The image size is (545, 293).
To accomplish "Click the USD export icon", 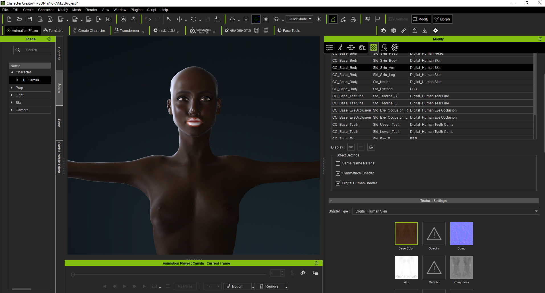I will pos(89,19).
